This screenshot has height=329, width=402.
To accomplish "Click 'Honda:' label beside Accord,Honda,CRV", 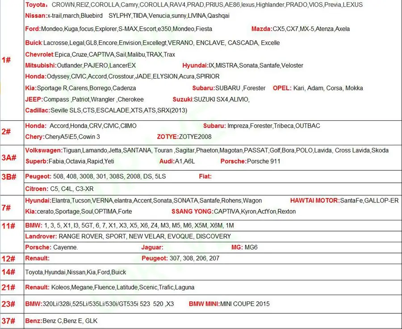I will coord(36,126).
